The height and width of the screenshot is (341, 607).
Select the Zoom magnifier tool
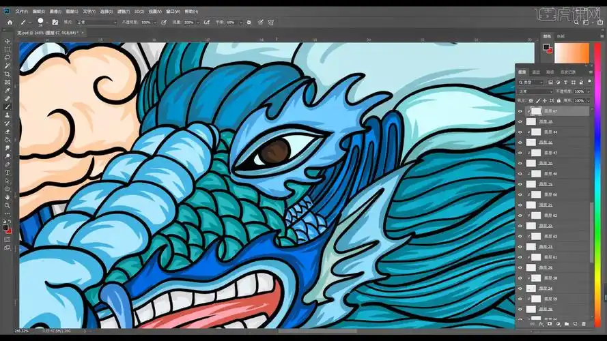tap(8, 205)
